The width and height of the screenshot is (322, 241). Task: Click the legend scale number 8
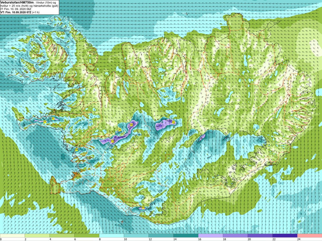click(100, 239)
